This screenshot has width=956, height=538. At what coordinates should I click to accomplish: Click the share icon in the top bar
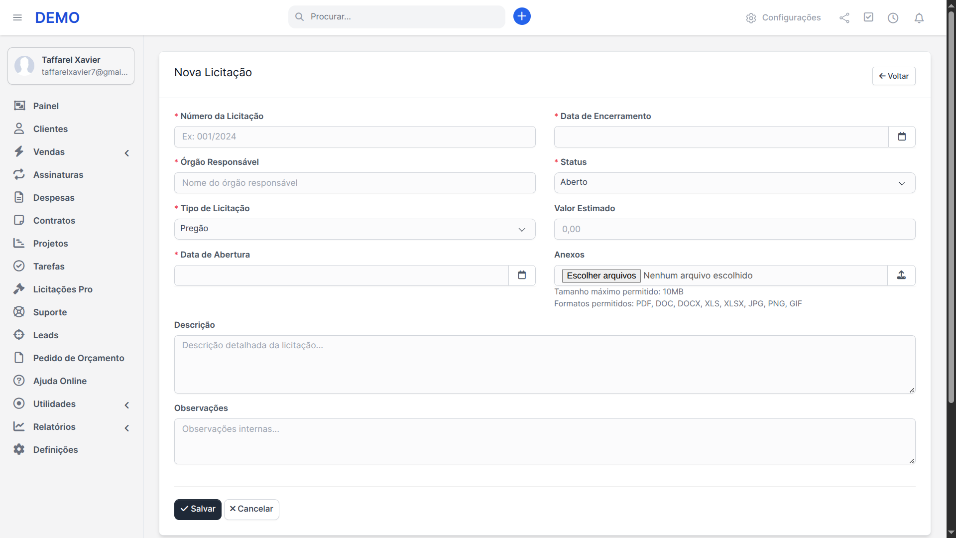pos(844,17)
